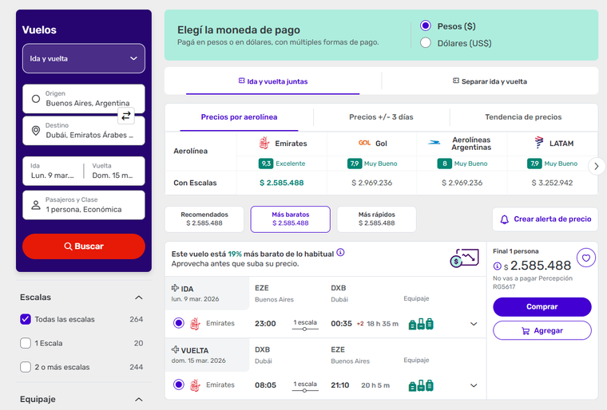
Task: Open the Ida y vuelta trip type dropdown
Action: point(84,58)
